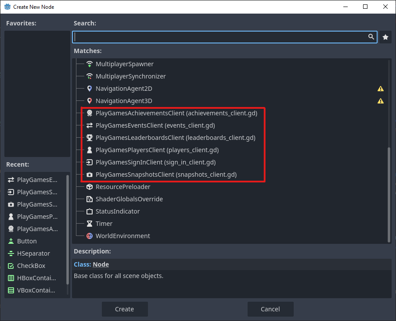Select the Timer node

pyautogui.click(x=104, y=224)
